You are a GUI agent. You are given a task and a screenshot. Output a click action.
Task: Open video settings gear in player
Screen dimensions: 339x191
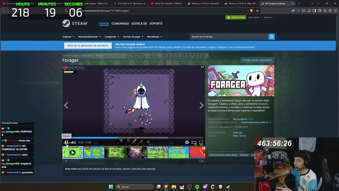[x=187, y=142]
